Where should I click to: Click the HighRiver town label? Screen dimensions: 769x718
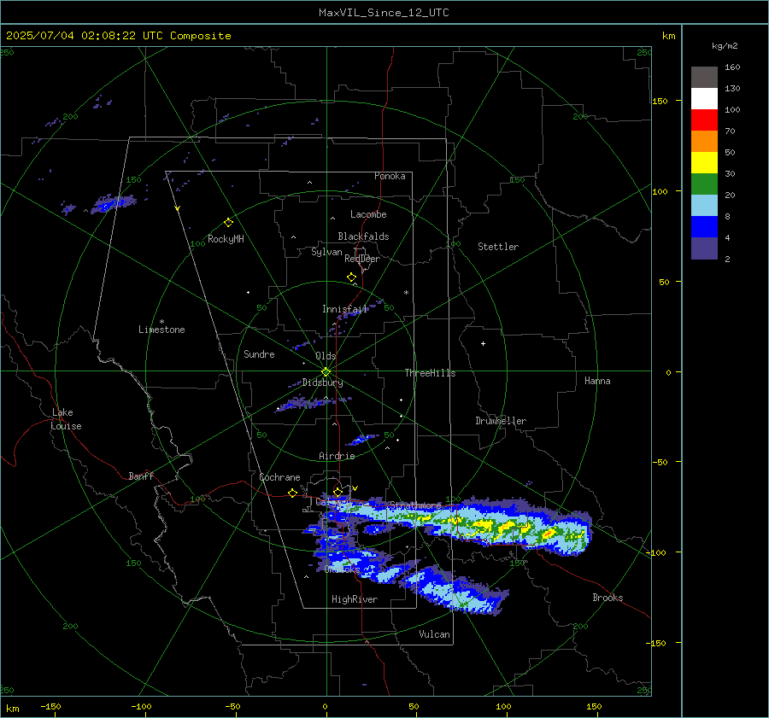point(355,599)
